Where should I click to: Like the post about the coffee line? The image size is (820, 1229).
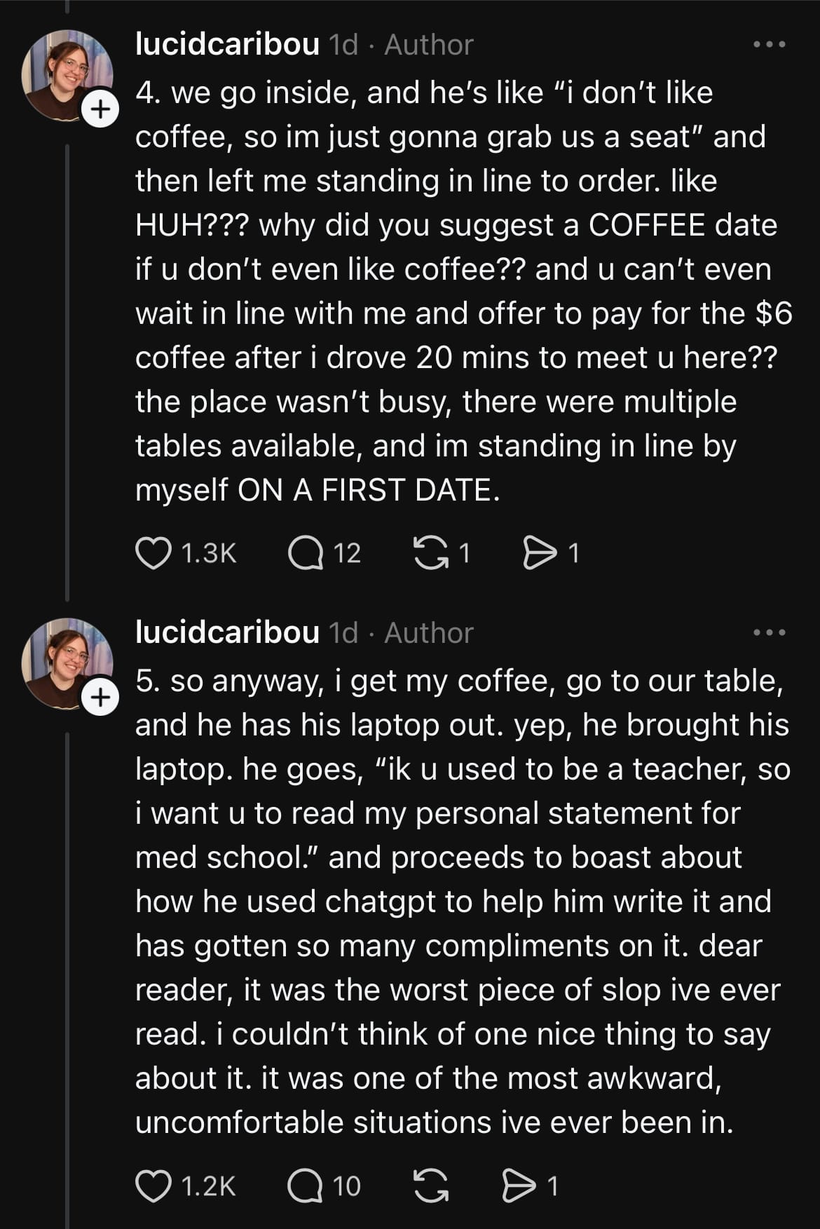tap(153, 553)
